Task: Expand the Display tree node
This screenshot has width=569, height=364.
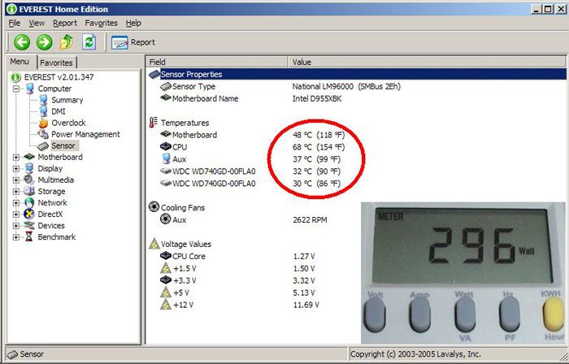Action: tap(16, 168)
